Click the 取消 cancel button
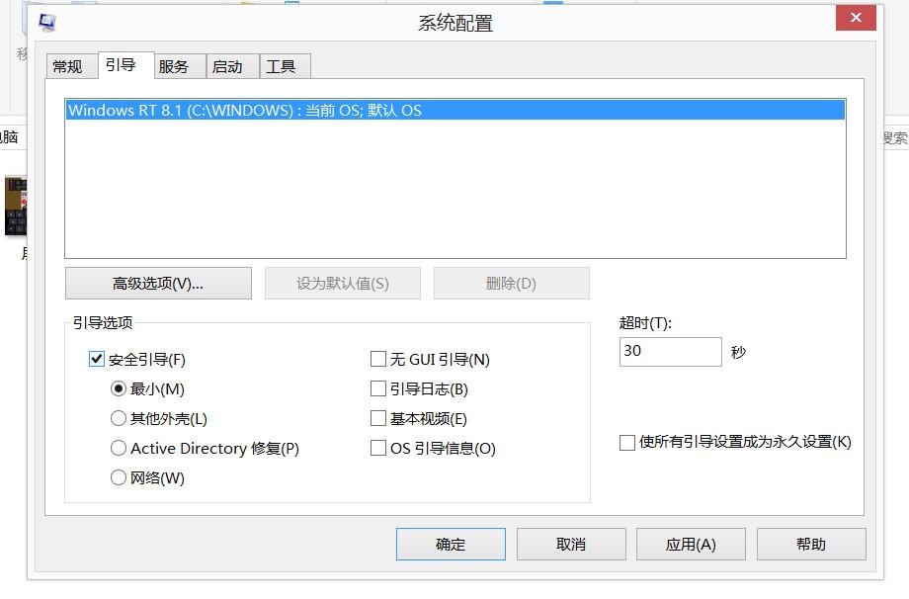The width and height of the screenshot is (909, 599). pos(571,544)
